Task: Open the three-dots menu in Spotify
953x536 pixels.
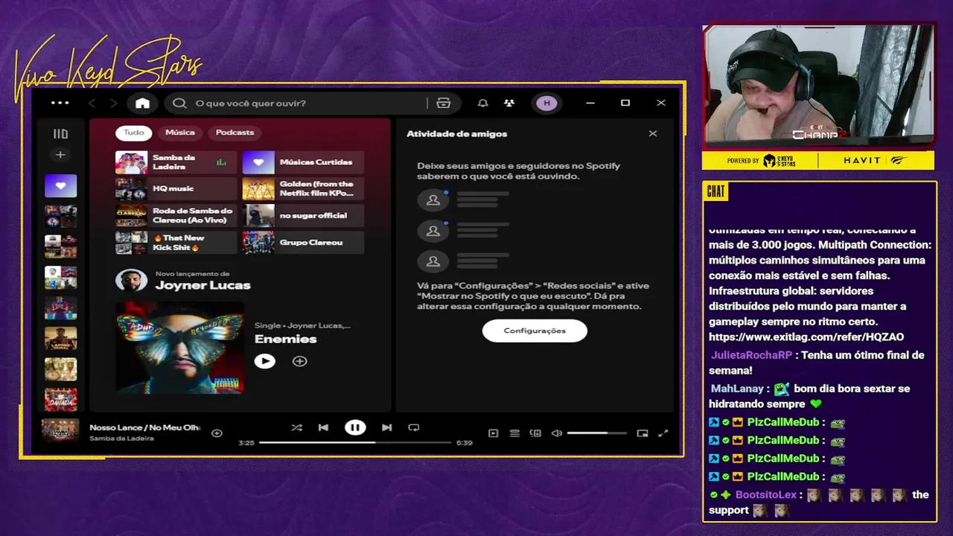Action: click(x=60, y=103)
